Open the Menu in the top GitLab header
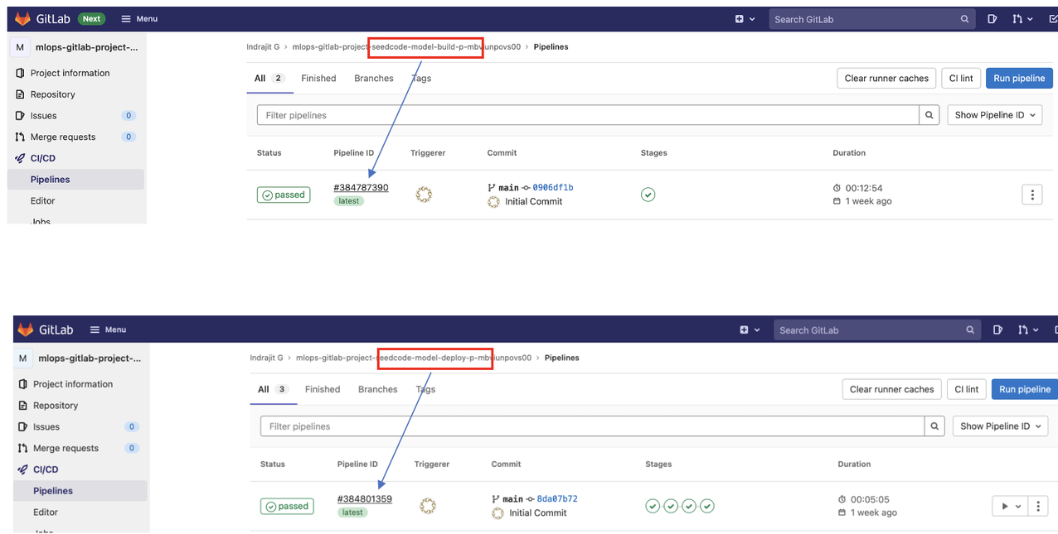 click(138, 18)
